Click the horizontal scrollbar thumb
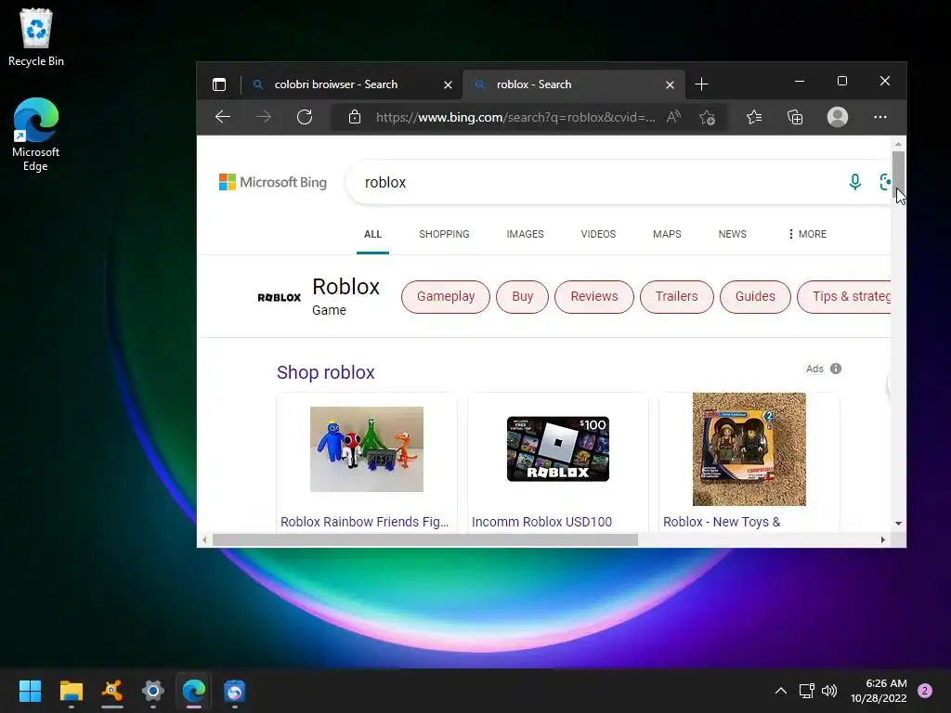 [425, 539]
